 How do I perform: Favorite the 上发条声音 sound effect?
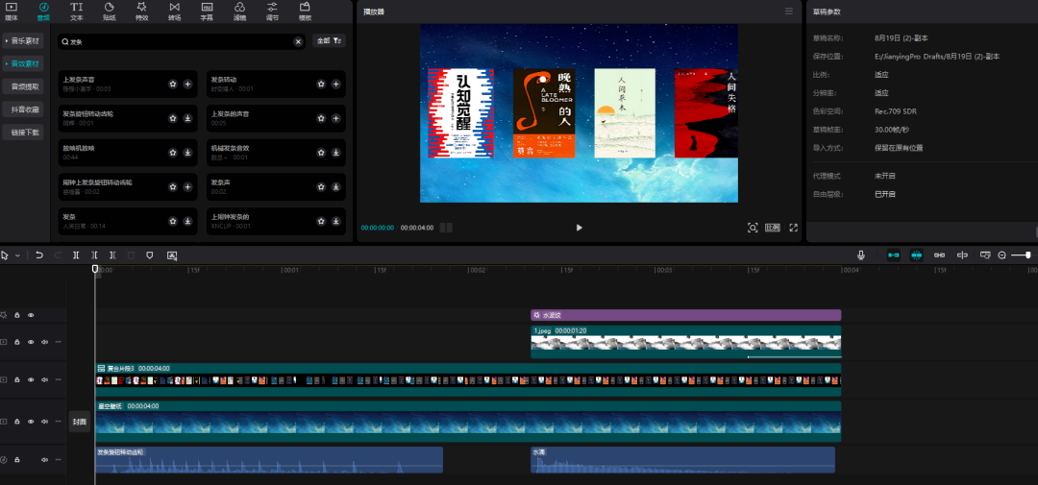coord(173,84)
